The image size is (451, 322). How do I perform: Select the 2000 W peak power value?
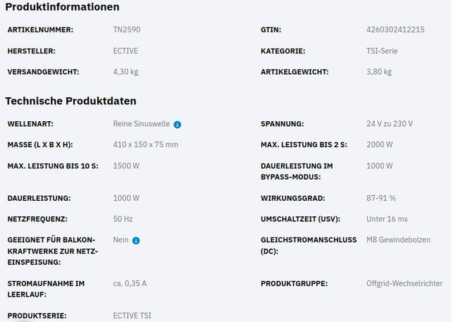[380, 144]
